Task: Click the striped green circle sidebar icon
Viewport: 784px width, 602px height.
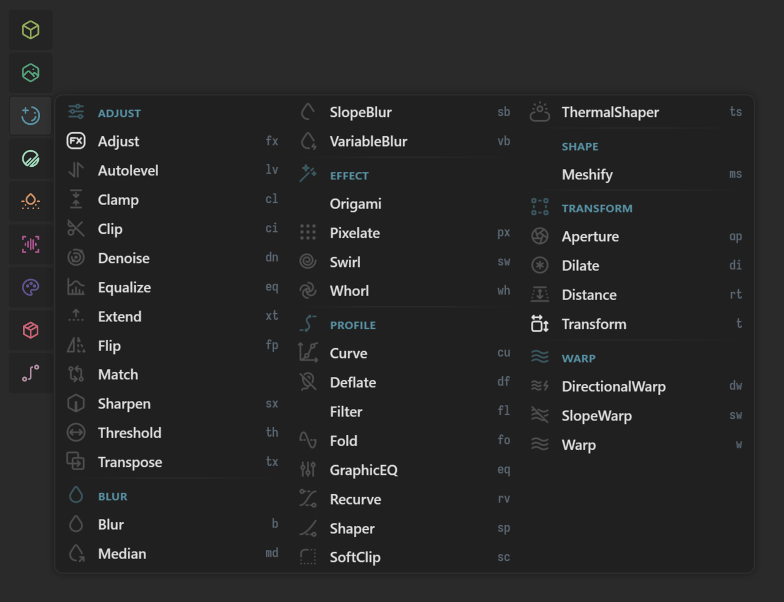Action: [30, 159]
